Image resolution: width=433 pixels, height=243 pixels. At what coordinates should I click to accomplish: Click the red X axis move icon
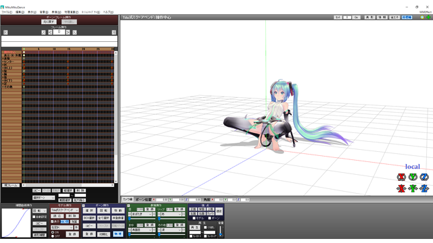tap(401, 188)
